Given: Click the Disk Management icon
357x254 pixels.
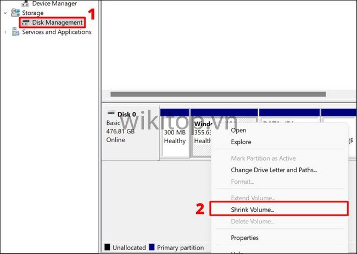Looking at the screenshot, I should click(25, 22).
